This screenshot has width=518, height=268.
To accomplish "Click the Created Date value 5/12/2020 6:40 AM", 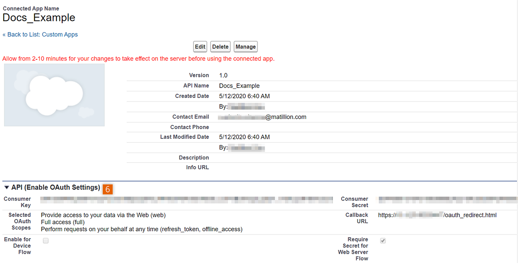I will tap(244, 96).
